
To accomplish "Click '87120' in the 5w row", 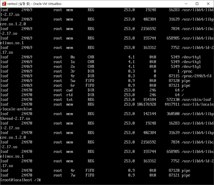I will (174, 81).
